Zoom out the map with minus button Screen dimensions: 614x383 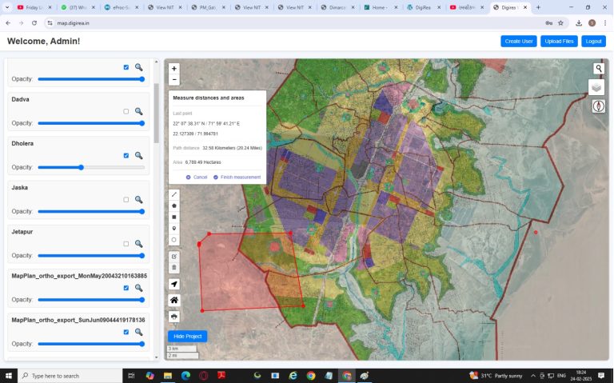pos(174,80)
